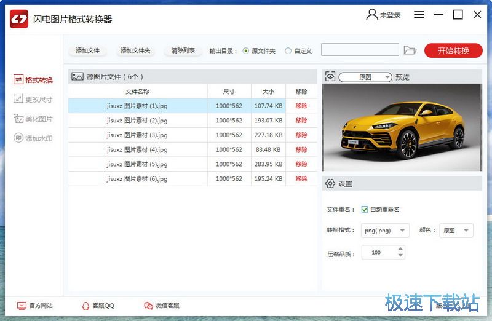Expand the 原图 preview mode dropdown

(365, 77)
